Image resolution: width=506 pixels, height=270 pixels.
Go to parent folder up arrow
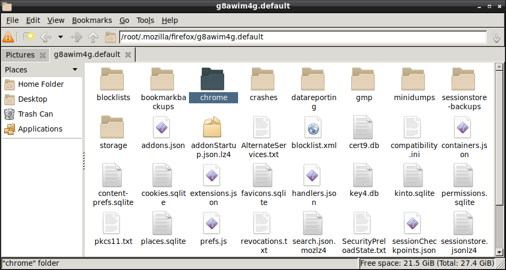tap(93, 37)
